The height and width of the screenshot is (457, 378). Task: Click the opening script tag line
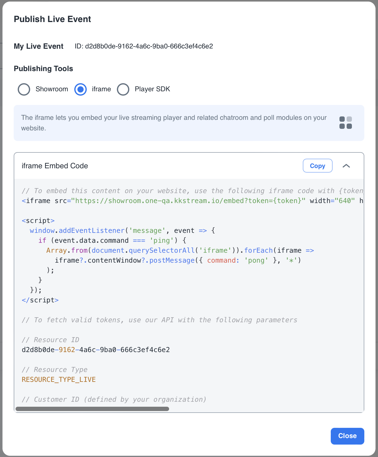[x=38, y=221]
